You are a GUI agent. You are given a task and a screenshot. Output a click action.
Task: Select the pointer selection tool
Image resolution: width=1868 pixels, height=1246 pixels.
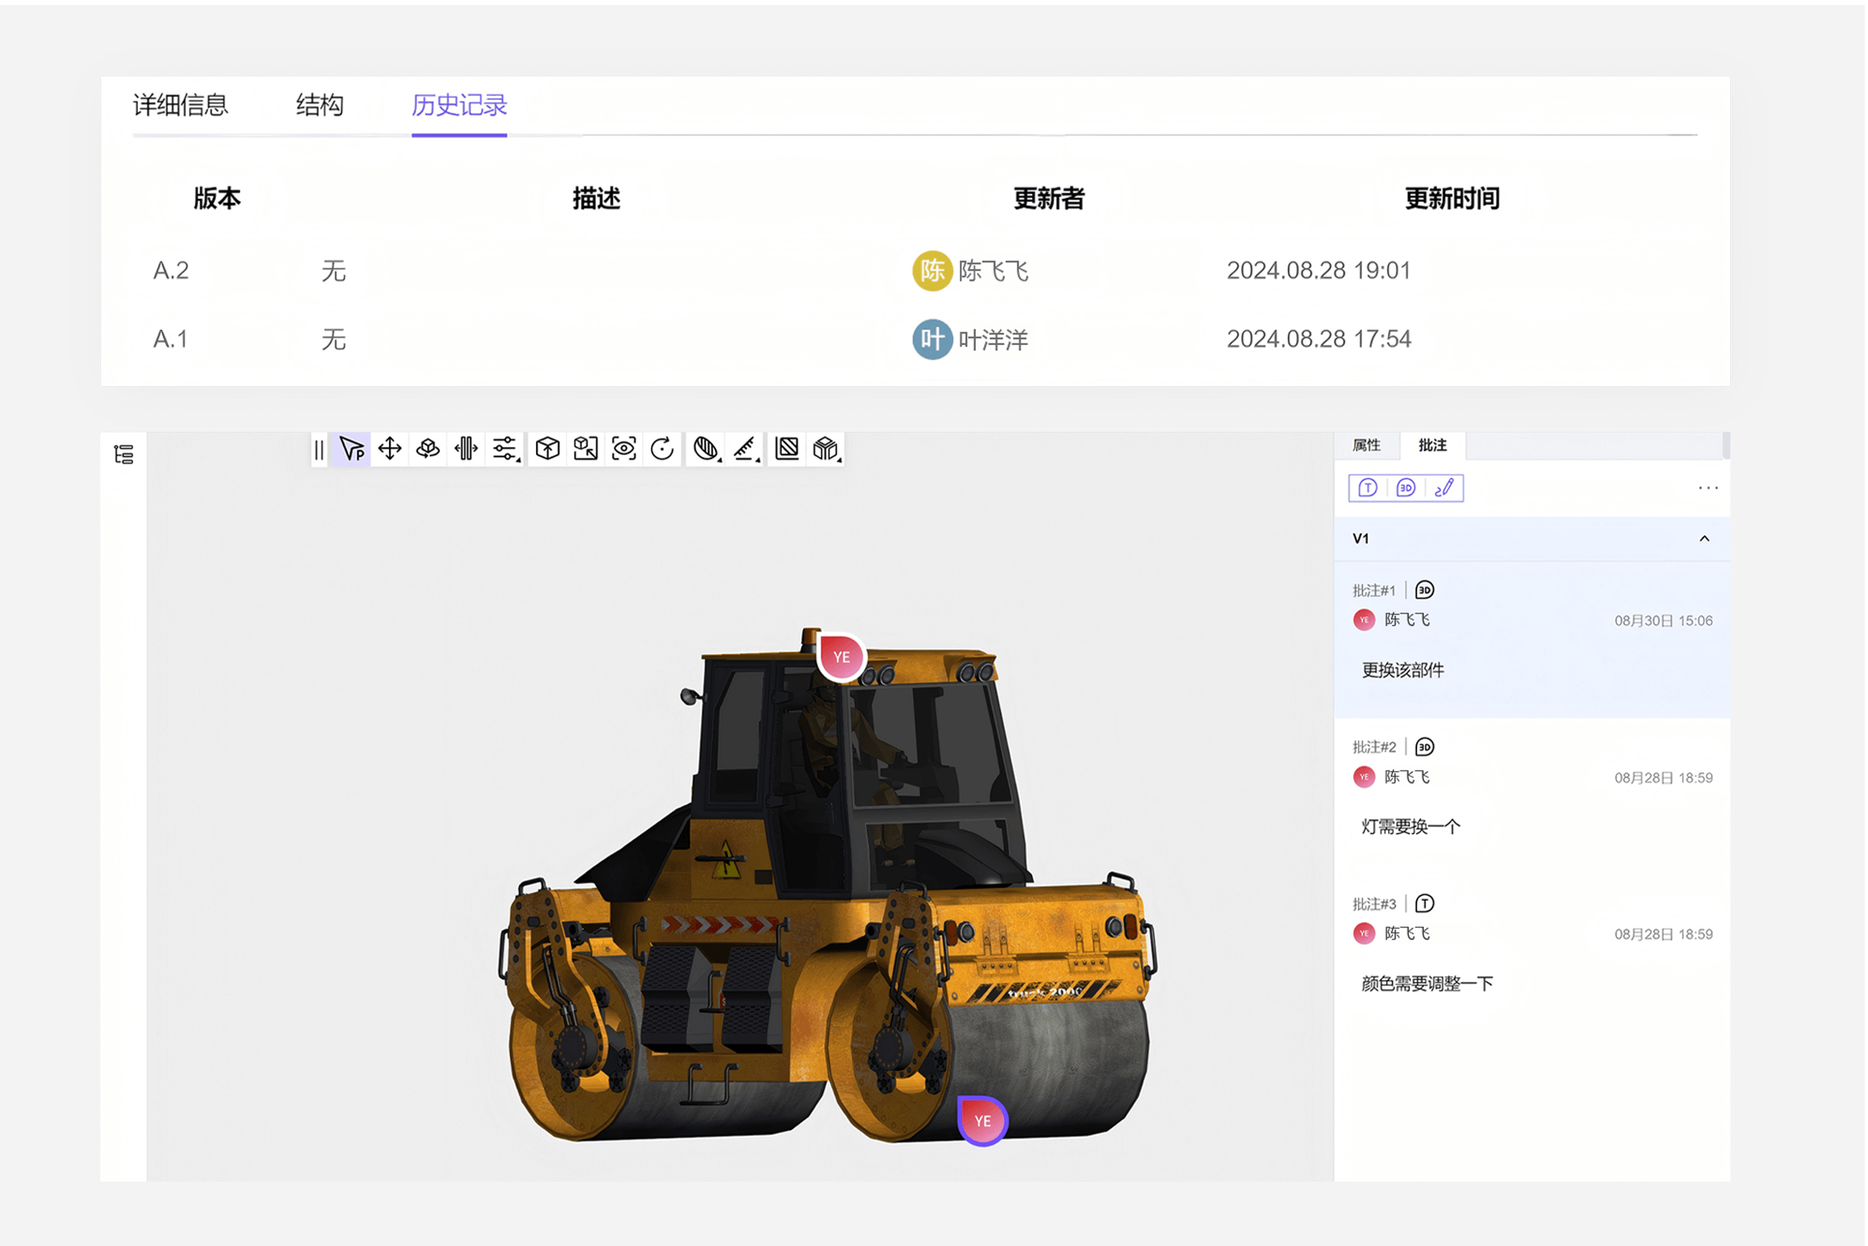click(351, 449)
